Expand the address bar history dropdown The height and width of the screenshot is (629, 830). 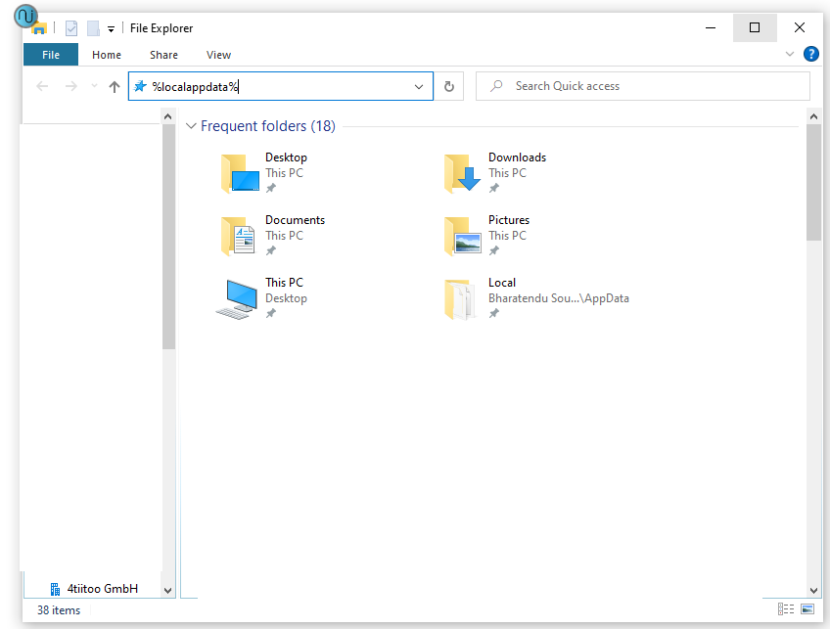pyautogui.click(x=419, y=86)
